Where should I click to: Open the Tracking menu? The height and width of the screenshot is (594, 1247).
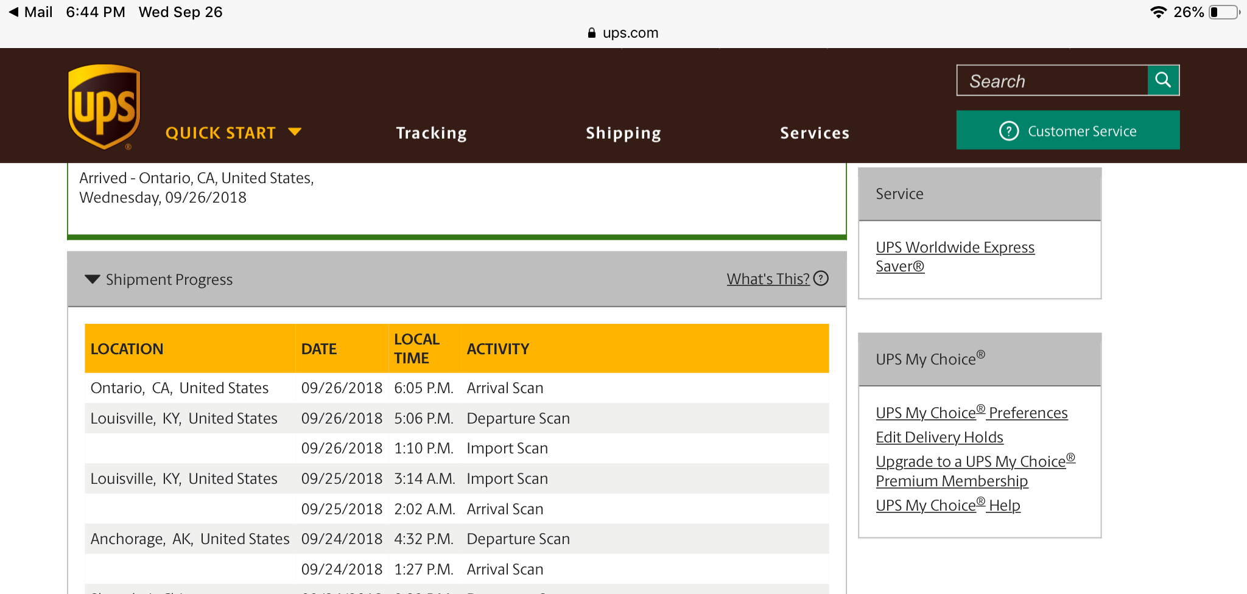pos(431,133)
